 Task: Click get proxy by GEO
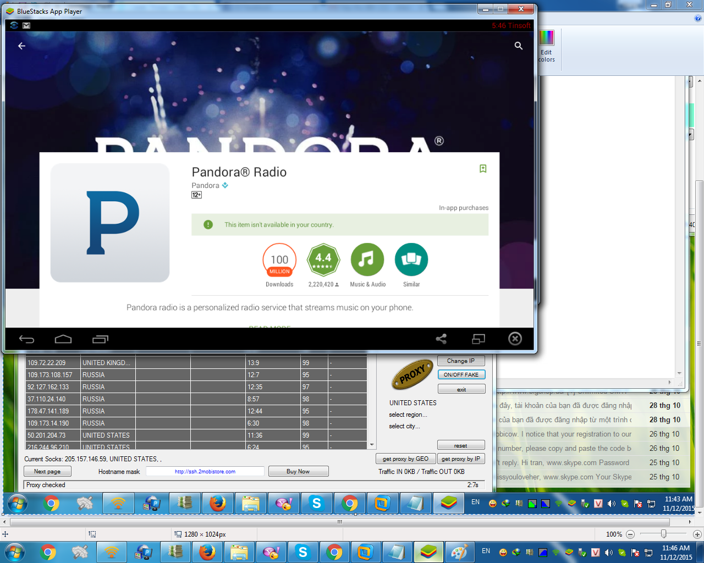[x=406, y=459]
